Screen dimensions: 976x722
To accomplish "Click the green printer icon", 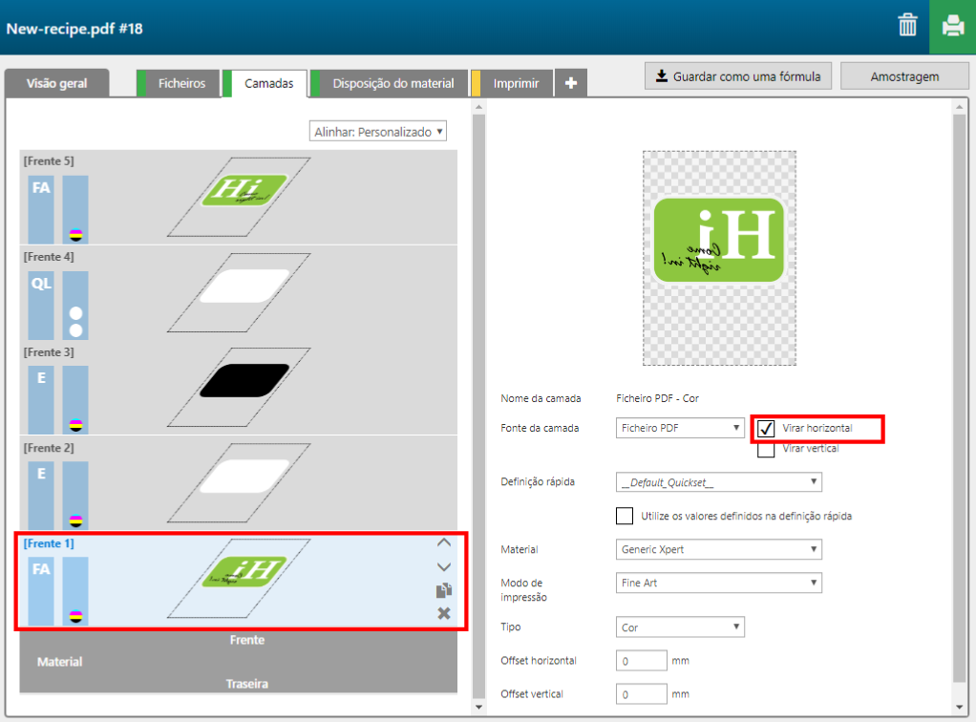I will coord(952,27).
